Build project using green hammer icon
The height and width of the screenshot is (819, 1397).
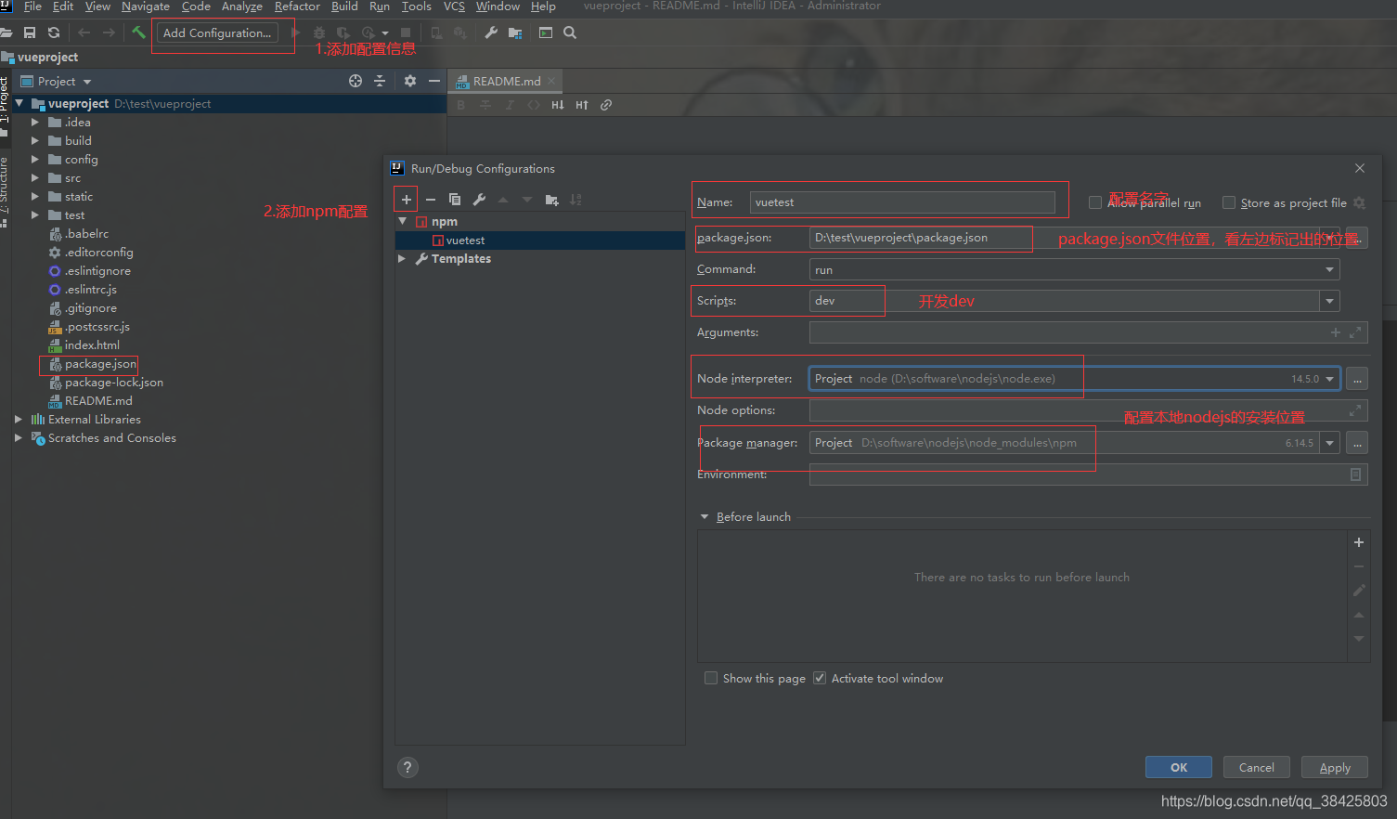coord(138,32)
